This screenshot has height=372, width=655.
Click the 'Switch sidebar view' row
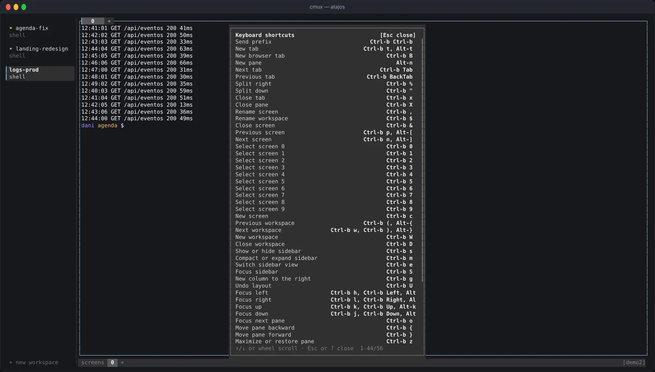point(324,265)
